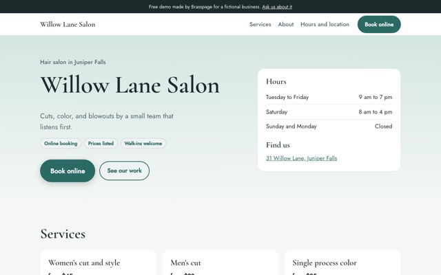Click the 'Ask us about it' banner link
Viewport: 441px width, 275px height.
[277, 7]
